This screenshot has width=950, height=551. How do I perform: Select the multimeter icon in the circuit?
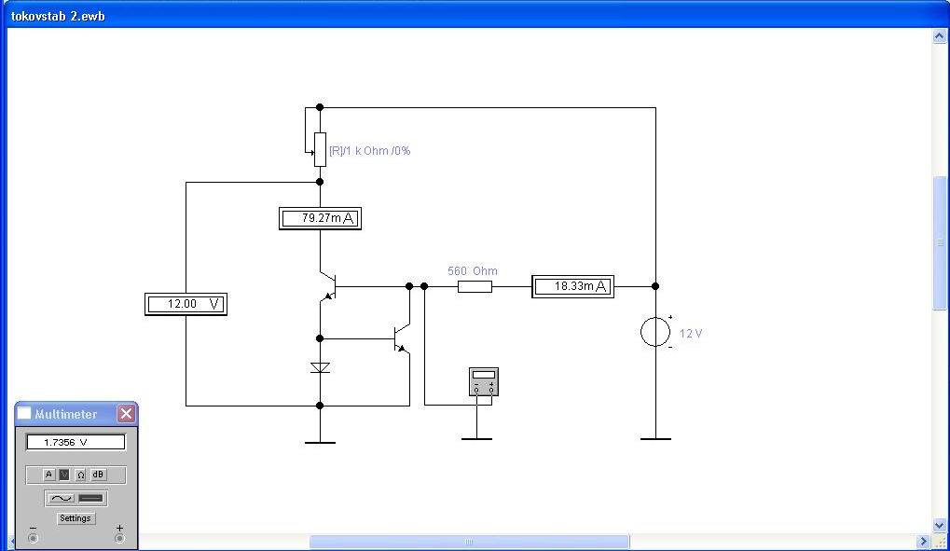[484, 381]
